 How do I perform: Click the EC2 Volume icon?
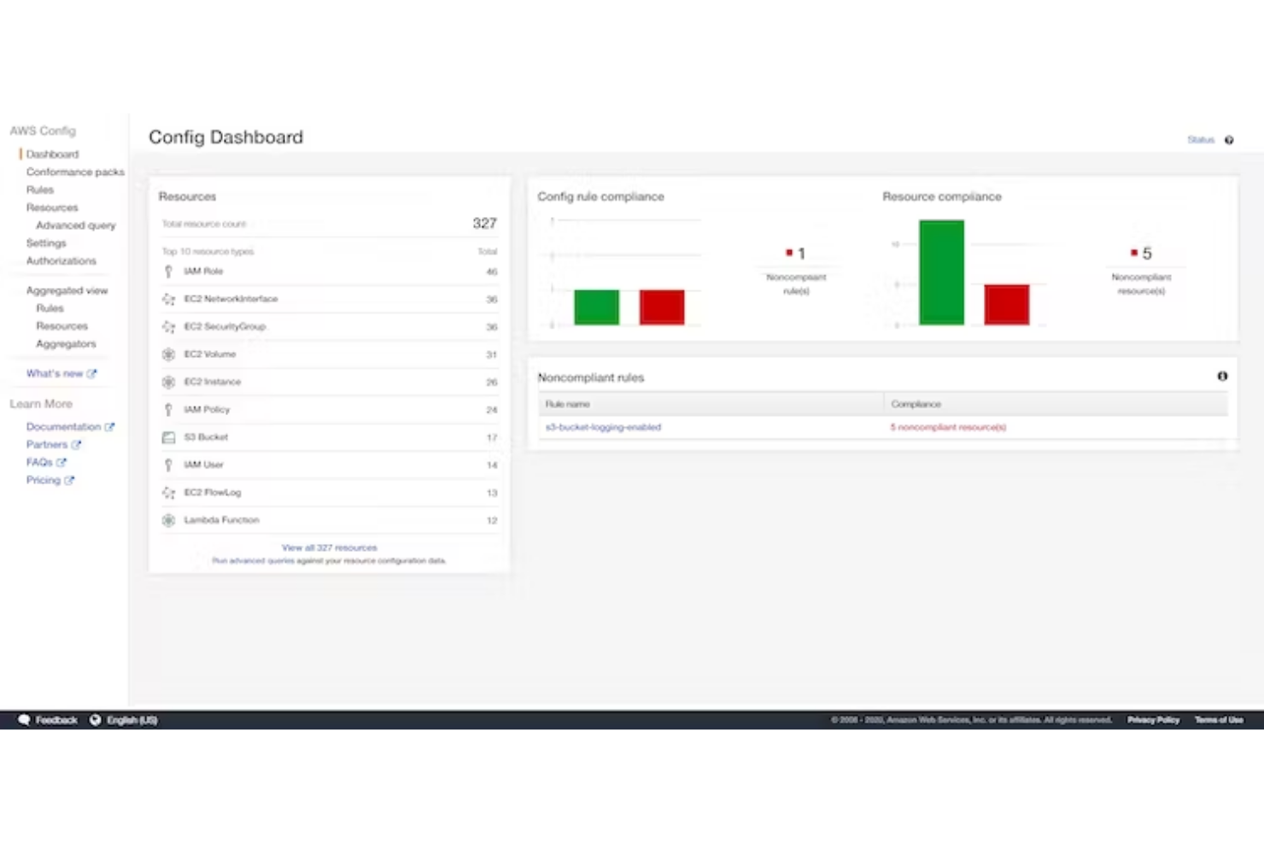click(x=167, y=354)
